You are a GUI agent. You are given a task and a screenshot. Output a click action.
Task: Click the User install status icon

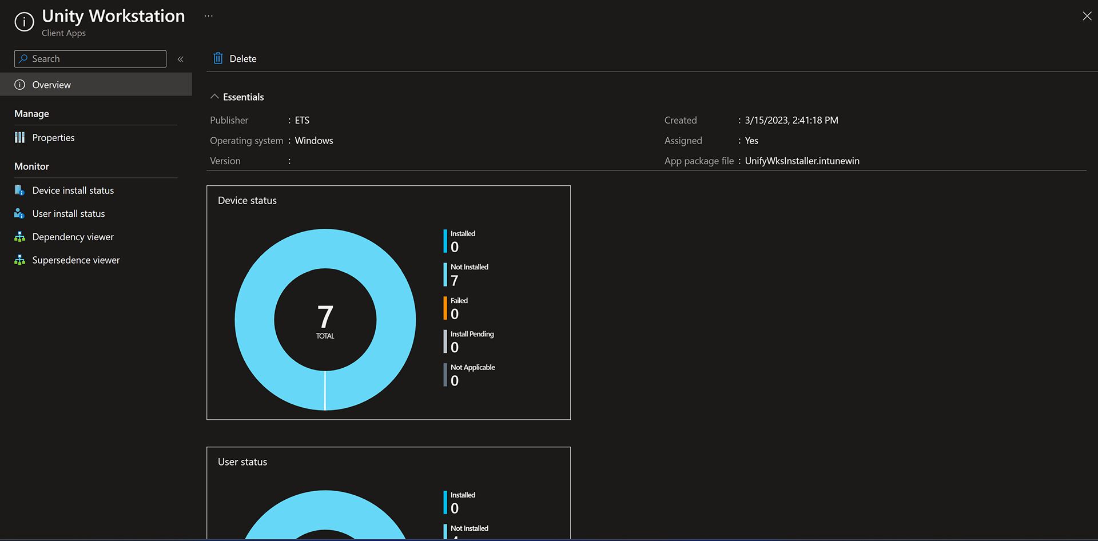tap(19, 213)
